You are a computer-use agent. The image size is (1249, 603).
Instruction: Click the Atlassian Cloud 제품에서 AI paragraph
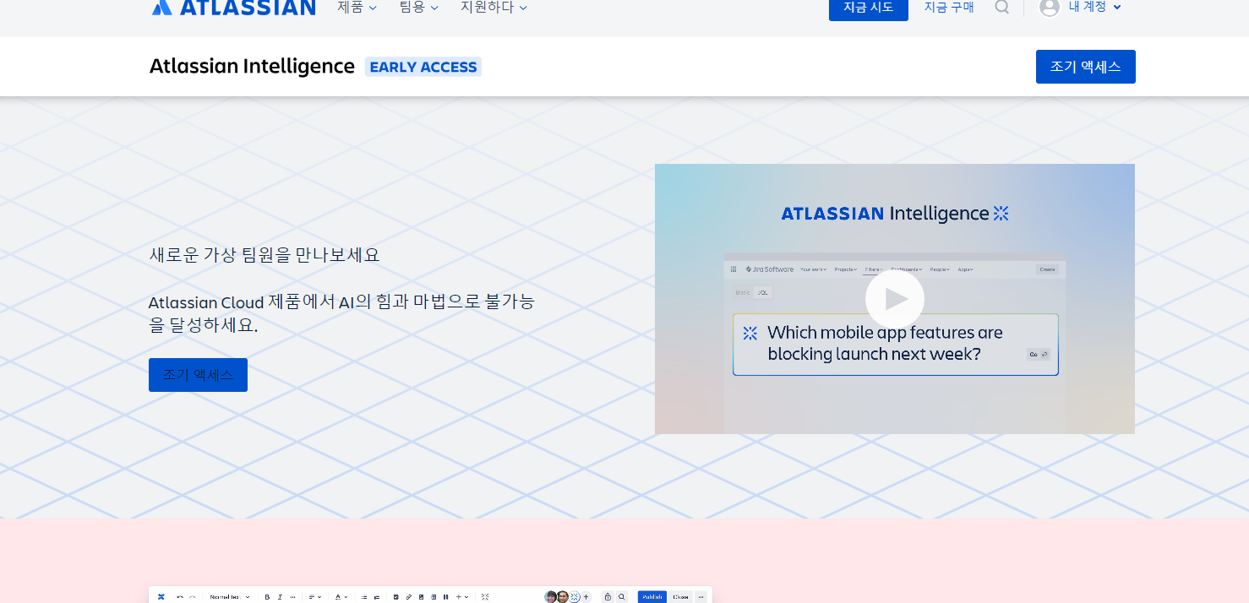[341, 313]
